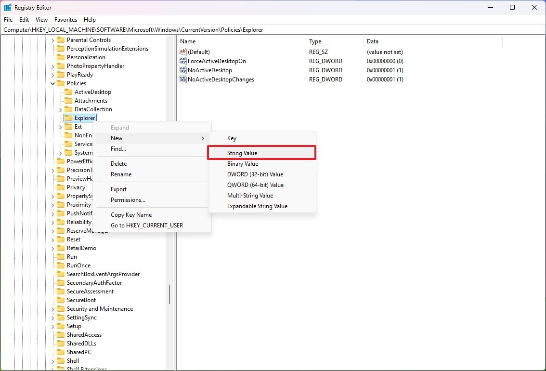Click the Explorer folder icon
This screenshot has height=371, width=546.
click(69, 118)
